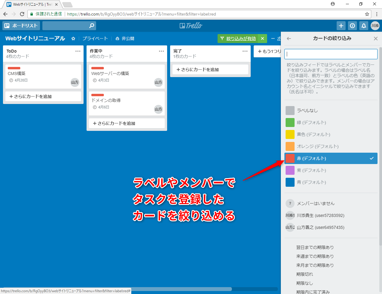This screenshot has height=294, width=382.
Task: Click the red label on ドメインの取得 card
Action: click(x=98, y=95)
